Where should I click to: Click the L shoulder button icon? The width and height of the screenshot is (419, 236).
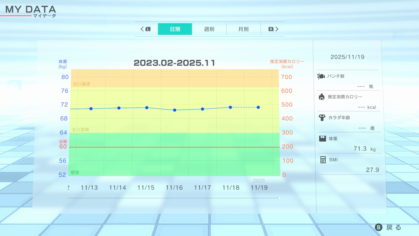pos(148,29)
